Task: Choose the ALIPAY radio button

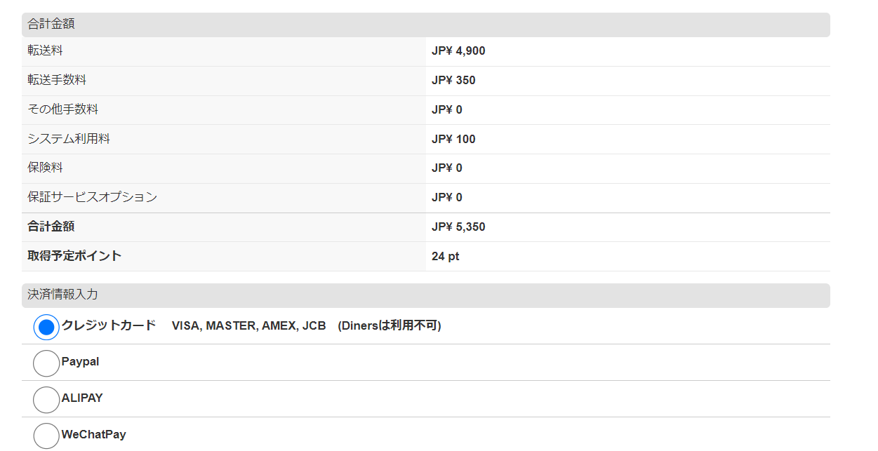Action: tap(46, 400)
